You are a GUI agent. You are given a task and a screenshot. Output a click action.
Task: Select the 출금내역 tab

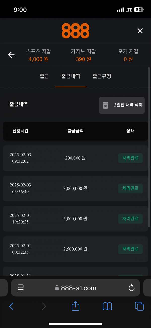coord(71,76)
